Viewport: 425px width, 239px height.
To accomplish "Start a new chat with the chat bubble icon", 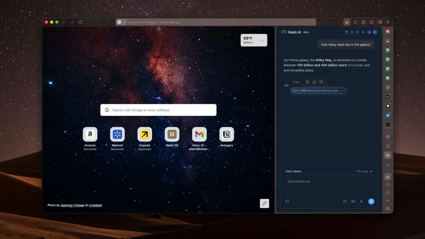I will (x=287, y=201).
